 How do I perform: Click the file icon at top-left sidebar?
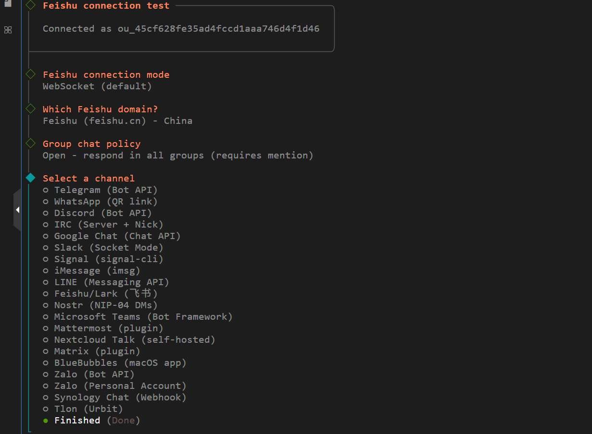pos(8,3)
